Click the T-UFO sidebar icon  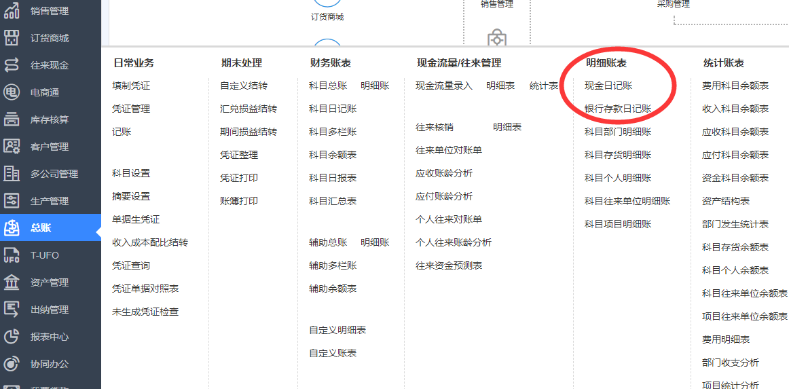[x=12, y=255]
